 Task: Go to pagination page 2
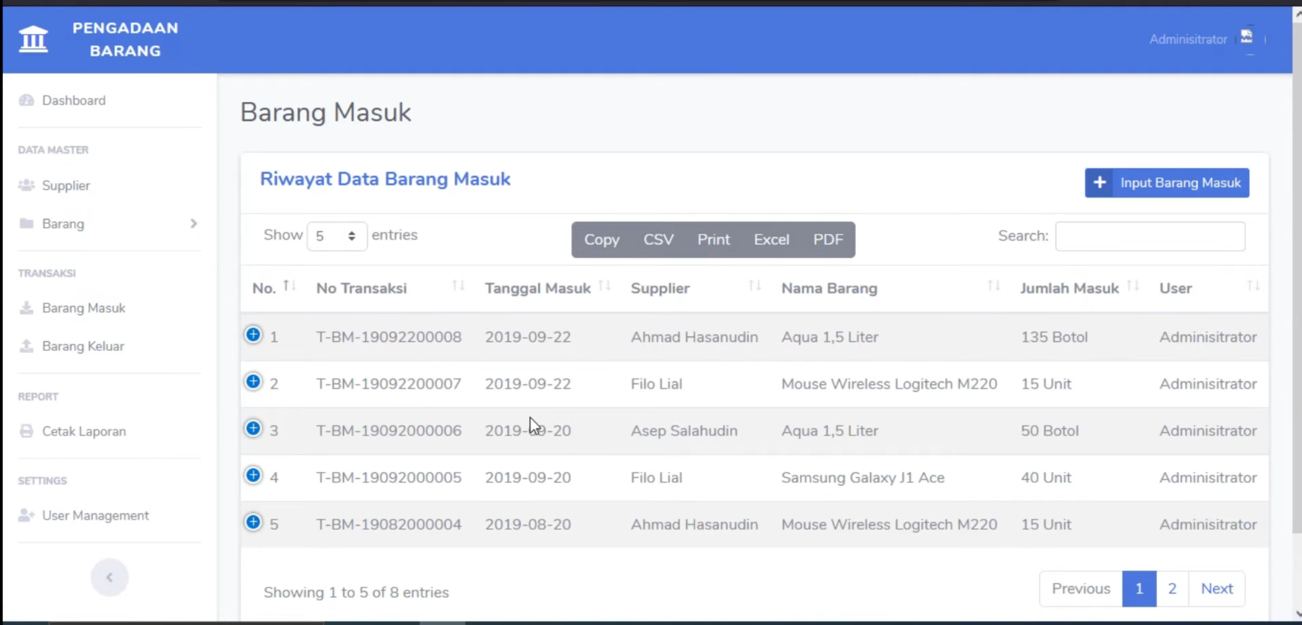coord(1172,588)
